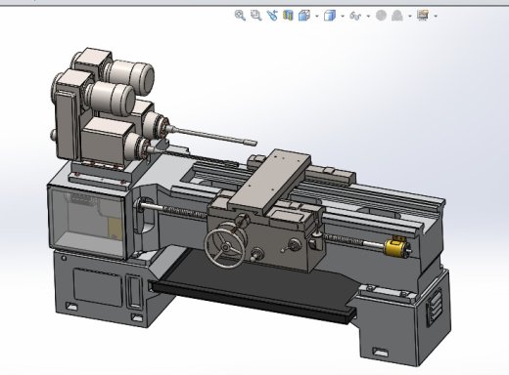Viewport: 509px width, 375px height.
Task: Select the long boring bar in spindle
Action: pos(212,136)
